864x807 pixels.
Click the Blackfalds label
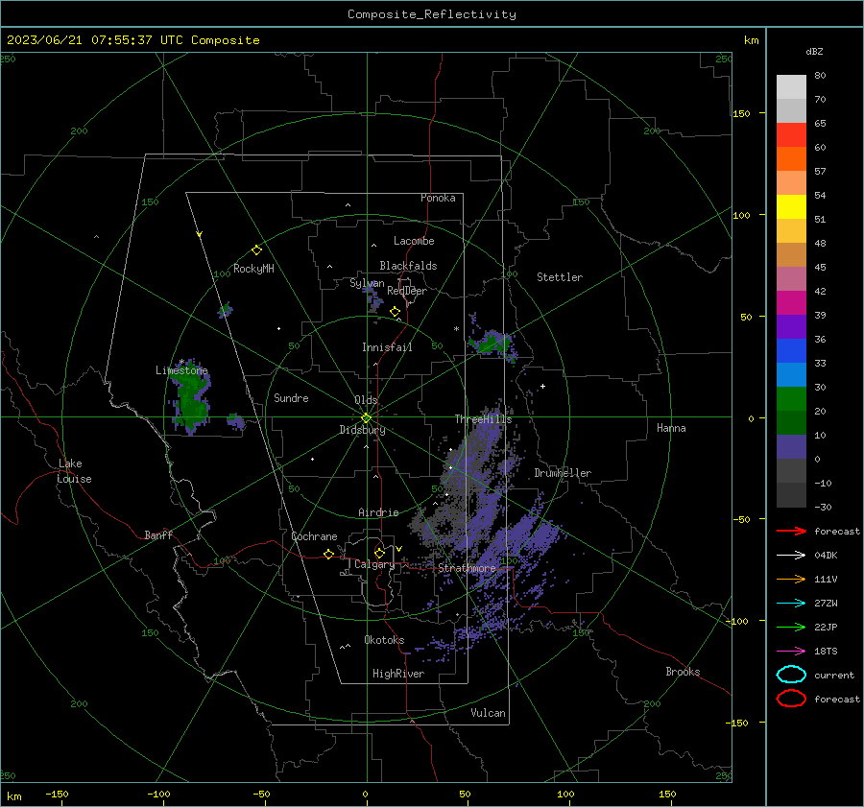(408, 266)
